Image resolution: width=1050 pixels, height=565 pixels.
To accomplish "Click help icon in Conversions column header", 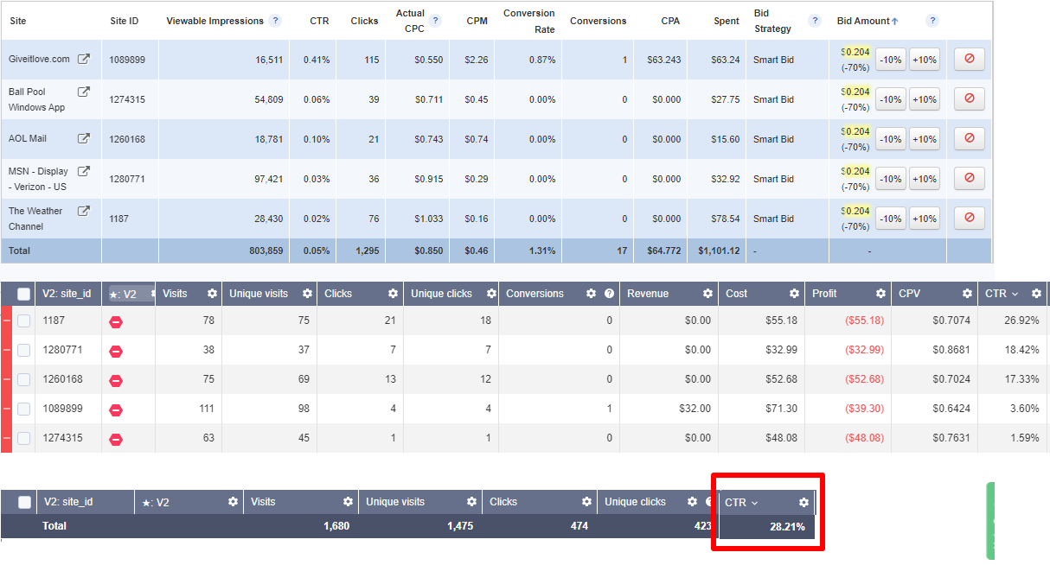I will (x=610, y=294).
